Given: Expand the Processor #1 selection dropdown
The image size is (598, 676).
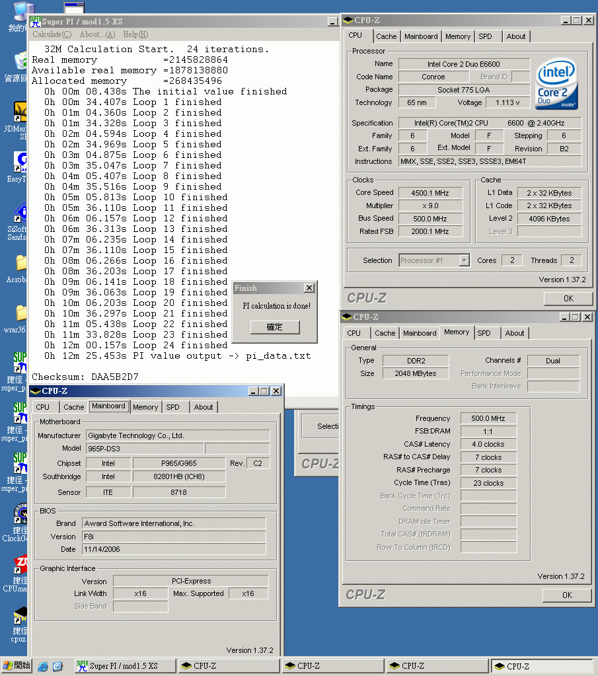Looking at the screenshot, I should (464, 260).
